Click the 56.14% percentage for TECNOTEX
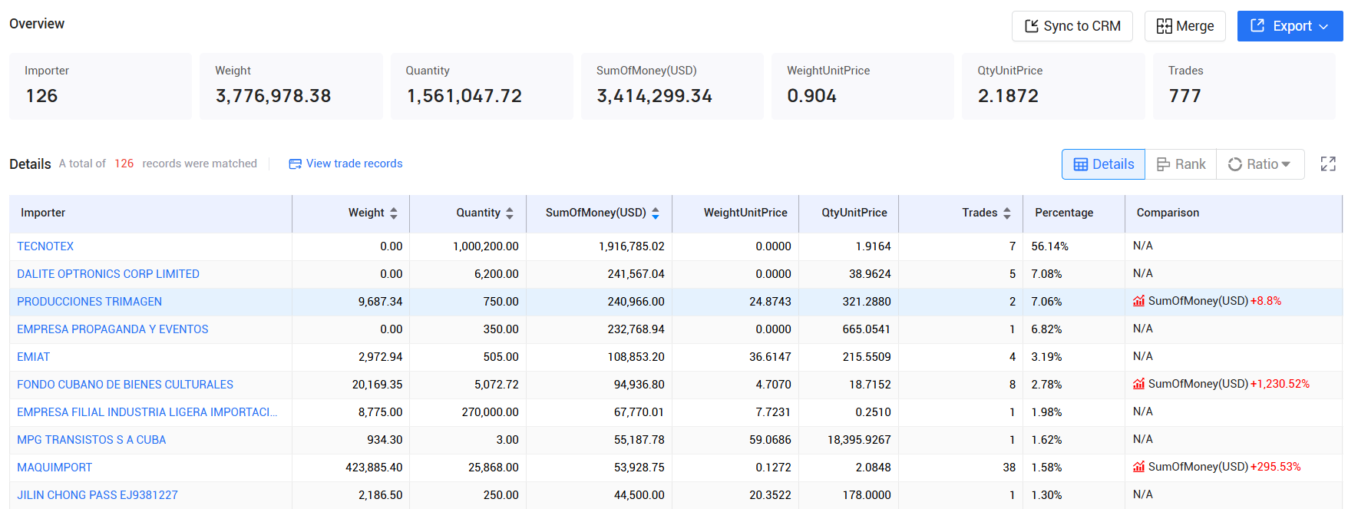This screenshot has width=1348, height=509. coord(1050,246)
